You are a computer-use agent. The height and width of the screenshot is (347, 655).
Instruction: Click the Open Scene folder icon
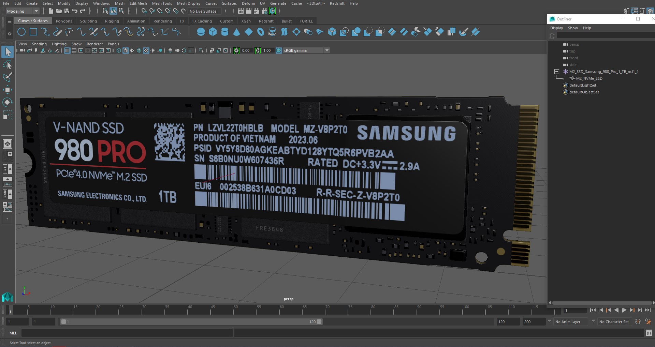(59, 11)
